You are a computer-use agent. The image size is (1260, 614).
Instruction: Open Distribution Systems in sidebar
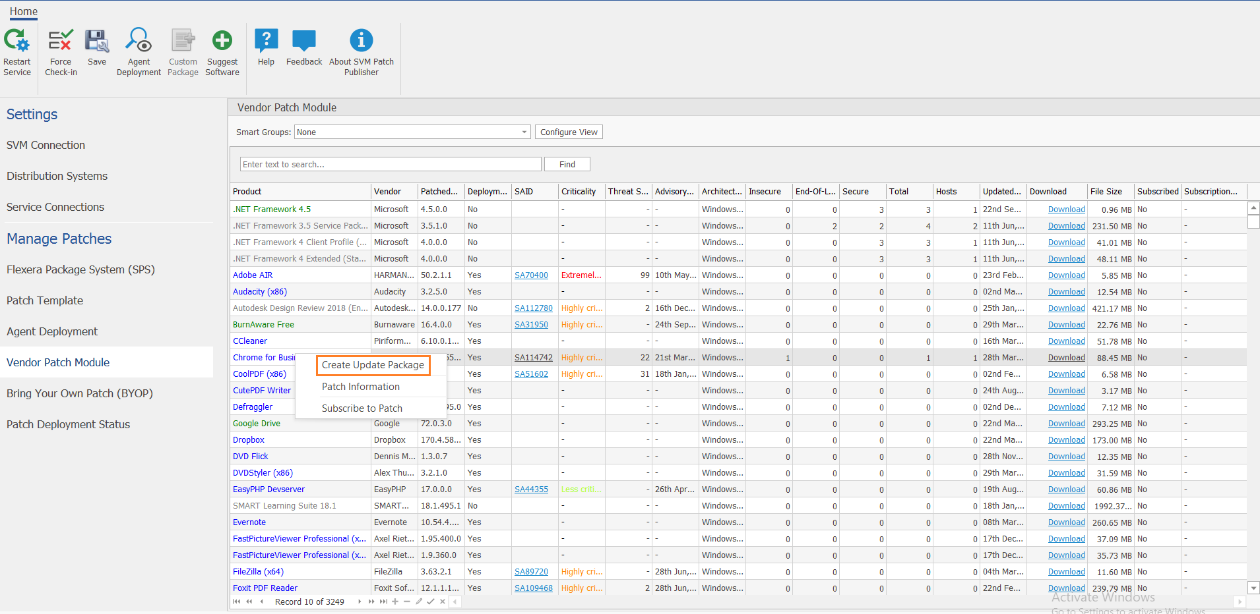pyautogui.click(x=57, y=176)
